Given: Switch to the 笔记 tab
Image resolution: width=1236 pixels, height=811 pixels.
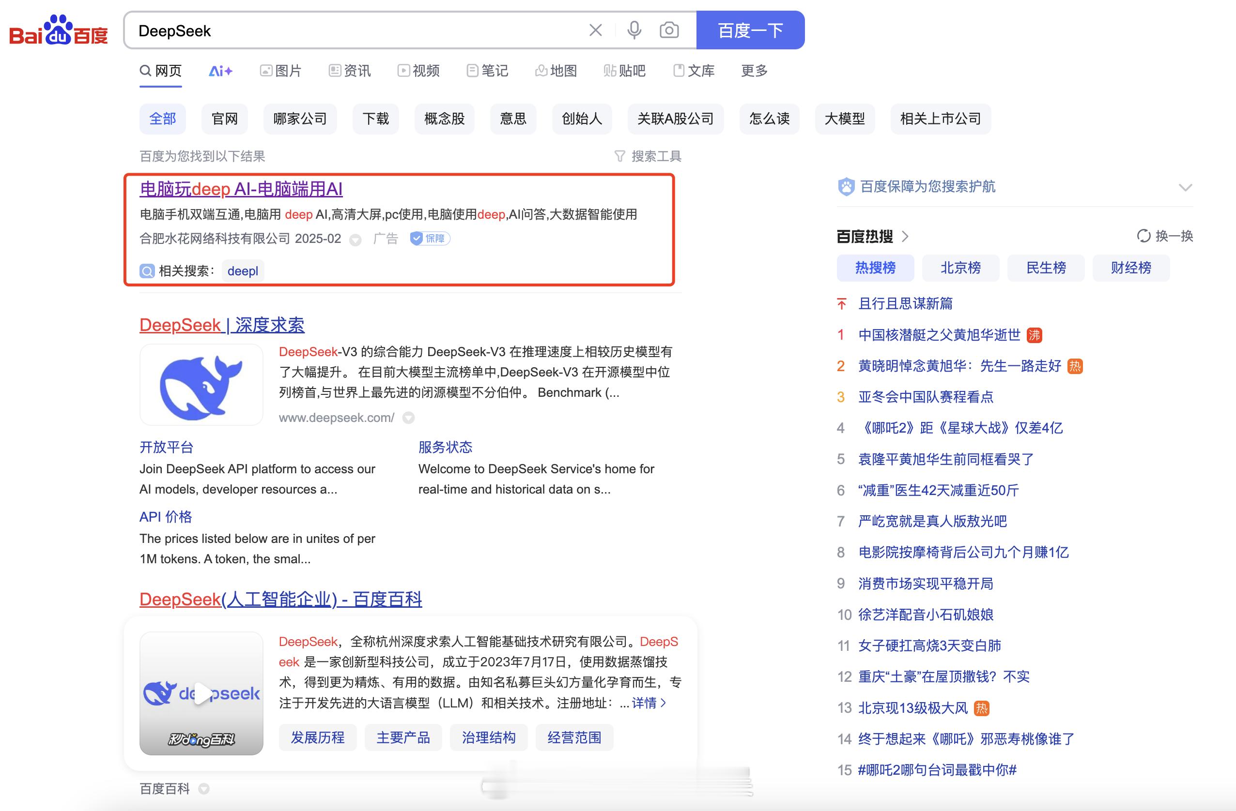Looking at the screenshot, I should click(x=487, y=71).
